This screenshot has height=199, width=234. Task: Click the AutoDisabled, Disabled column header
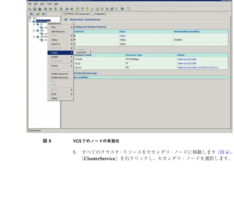pyautogui.click(x=187, y=32)
